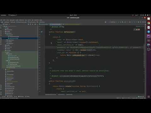The height and width of the screenshot is (113, 151).
Task: Click the gutter icon beside definition()
Action: pos(42,32)
